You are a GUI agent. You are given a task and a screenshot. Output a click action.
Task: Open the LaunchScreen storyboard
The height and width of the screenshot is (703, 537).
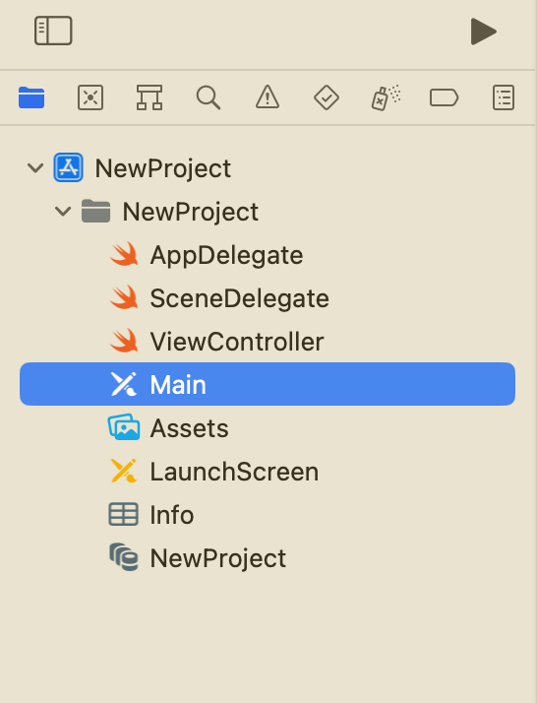tap(268, 472)
